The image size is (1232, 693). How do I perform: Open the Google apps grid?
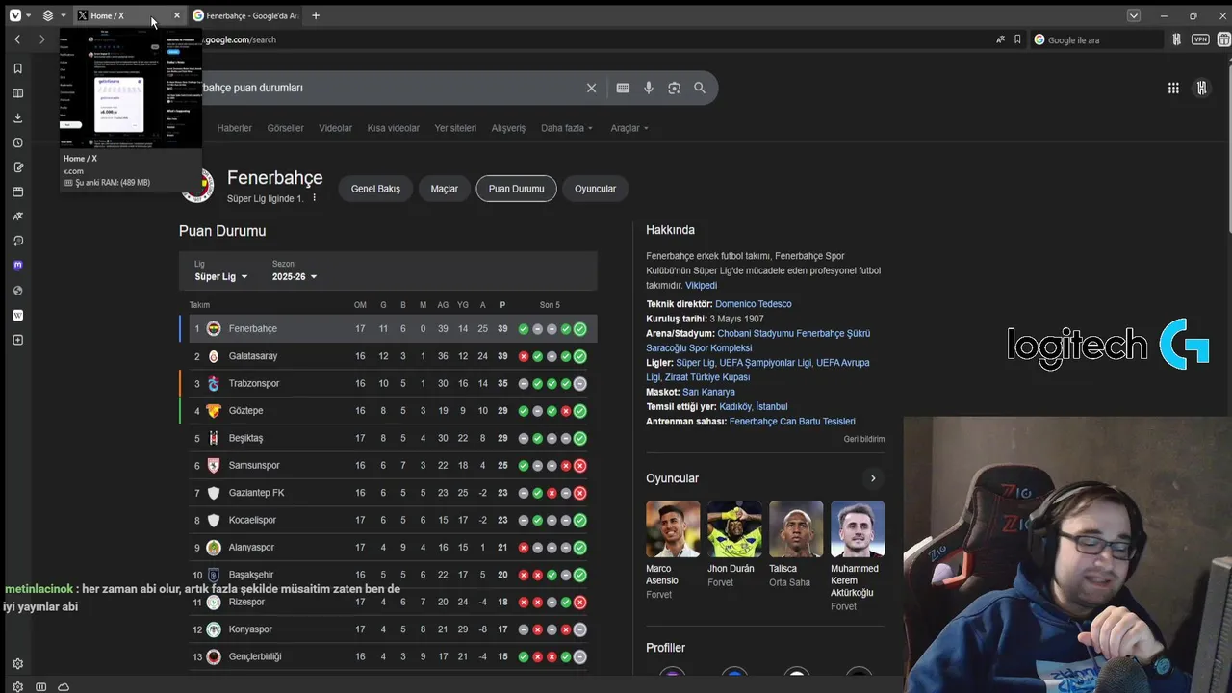1173,88
